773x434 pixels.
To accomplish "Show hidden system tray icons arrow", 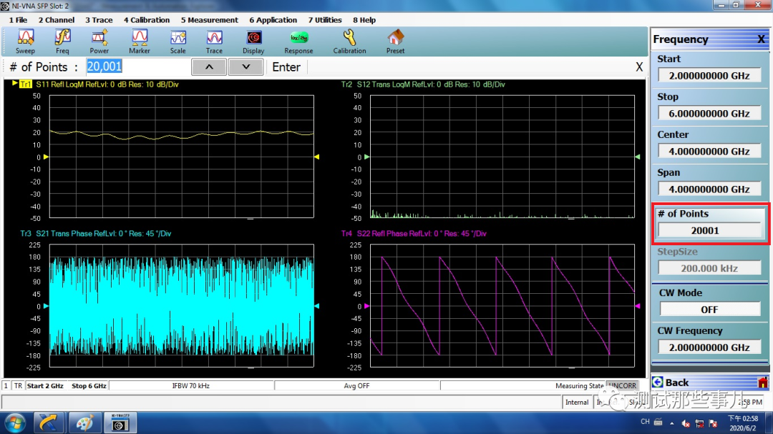I will (671, 423).
